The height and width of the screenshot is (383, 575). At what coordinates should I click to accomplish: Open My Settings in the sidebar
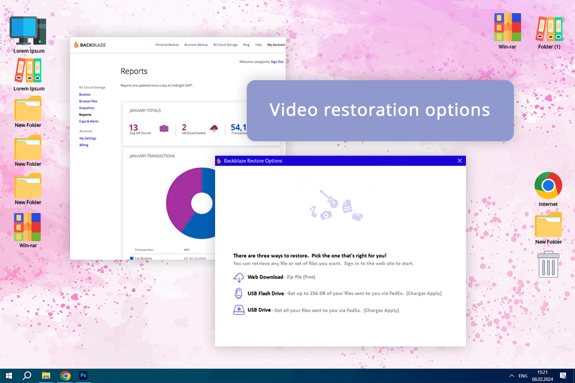tap(87, 138)
